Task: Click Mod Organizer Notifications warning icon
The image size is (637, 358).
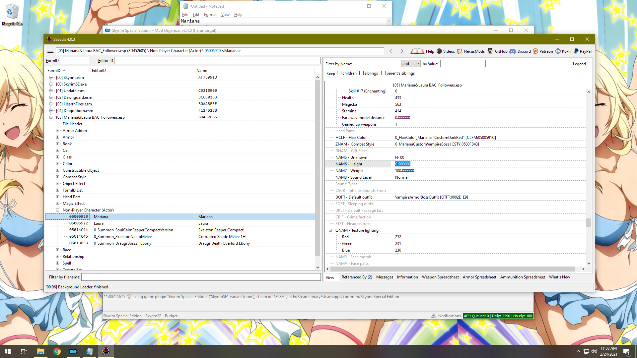Action: click(x=433, y=316)
